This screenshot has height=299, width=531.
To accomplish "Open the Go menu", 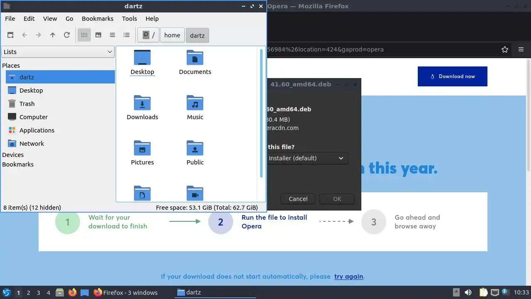I will tap(69, 19).
